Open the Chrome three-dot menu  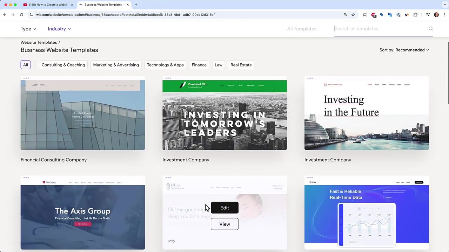coord(445,15)
